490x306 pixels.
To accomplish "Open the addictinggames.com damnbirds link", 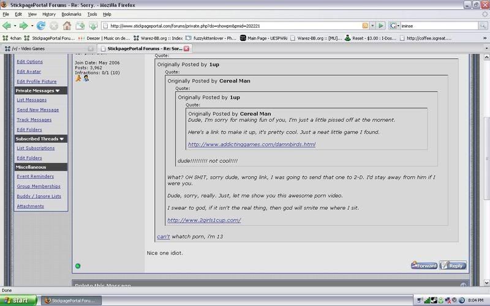I will (x=252, y=144).
